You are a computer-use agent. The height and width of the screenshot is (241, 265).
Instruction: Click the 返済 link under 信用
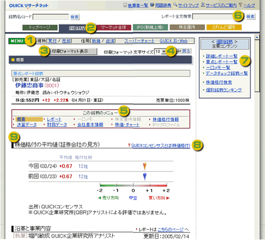(110, 41)
